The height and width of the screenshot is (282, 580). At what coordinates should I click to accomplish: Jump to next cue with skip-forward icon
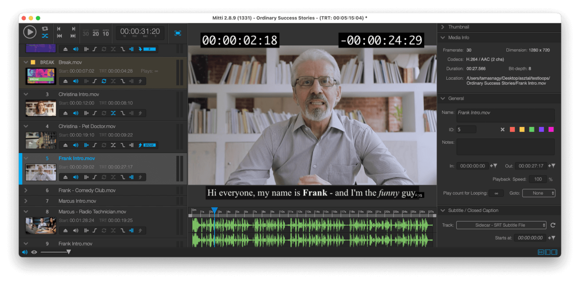[x=73, y=36]
